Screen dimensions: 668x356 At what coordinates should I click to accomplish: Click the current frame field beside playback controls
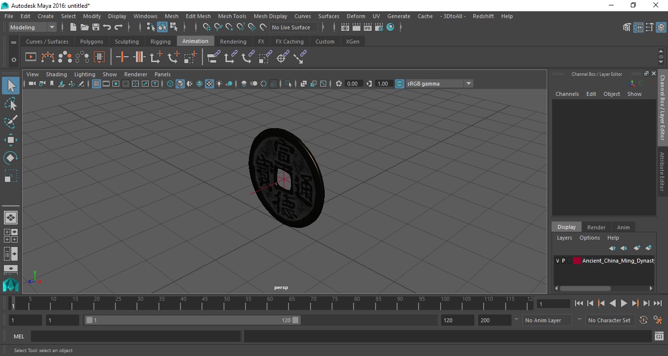(x=553, y=304)
